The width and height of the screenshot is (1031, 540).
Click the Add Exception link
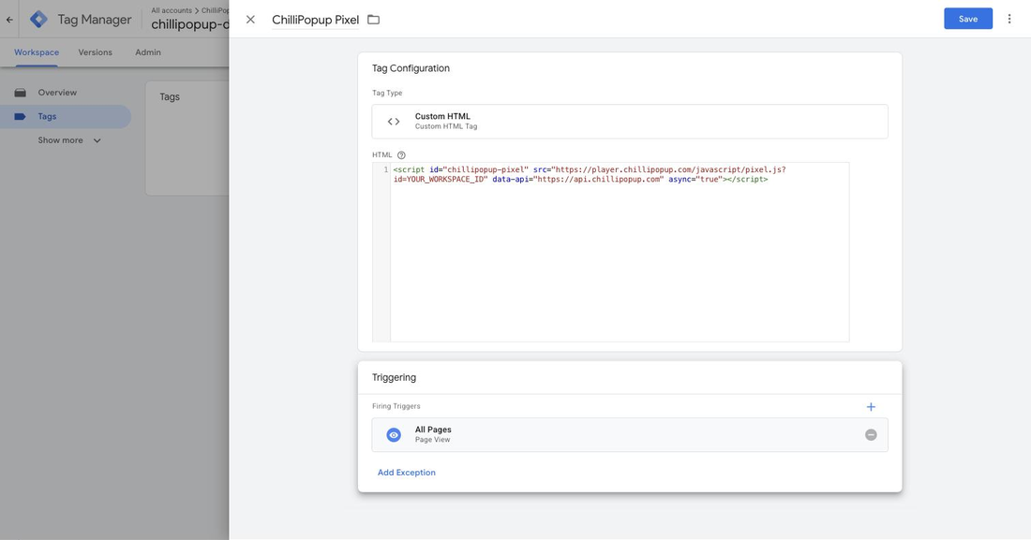click(407, 473)
